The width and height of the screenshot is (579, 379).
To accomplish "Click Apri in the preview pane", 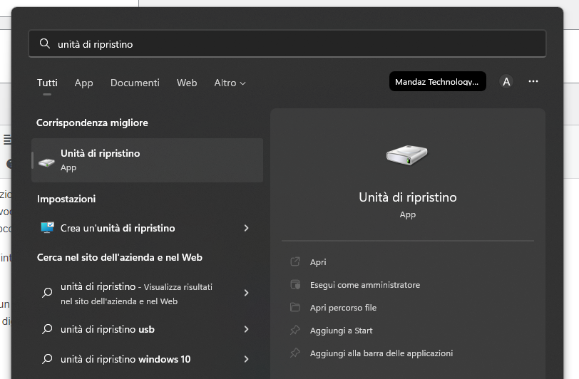I will (x=318, y=262).
